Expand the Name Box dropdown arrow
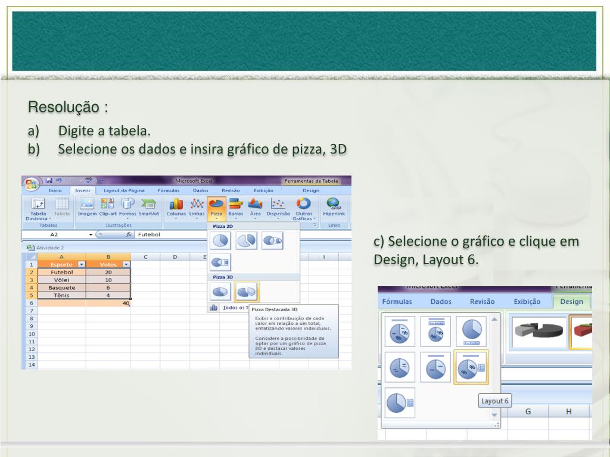This screenshot has height=457, width=610. click(x=91, y=234)
